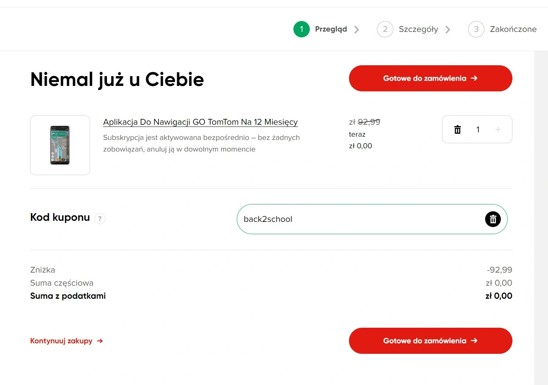
Task: Click the step 3 circle icon
Action: pos(476,29)
